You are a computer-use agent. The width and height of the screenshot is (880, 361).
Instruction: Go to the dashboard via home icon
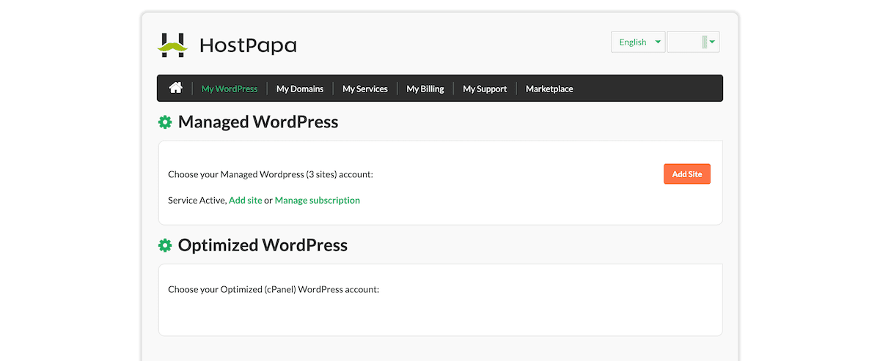click(x=175, y=88)
